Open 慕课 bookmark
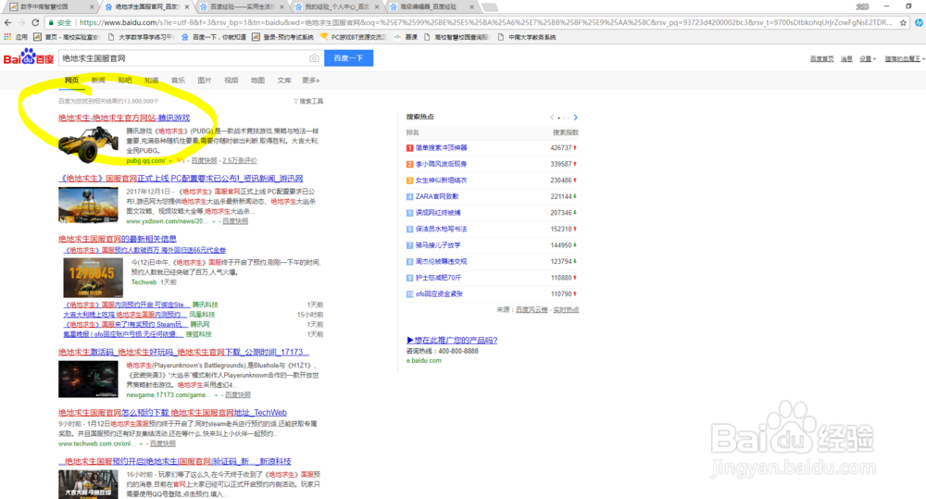This screenshot has height=499, width=926. [407, 37]
